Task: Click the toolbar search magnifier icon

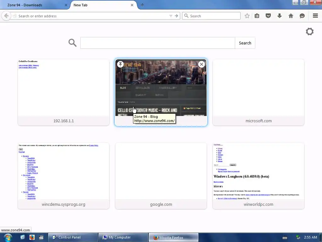Action: (x=186, y=16)
